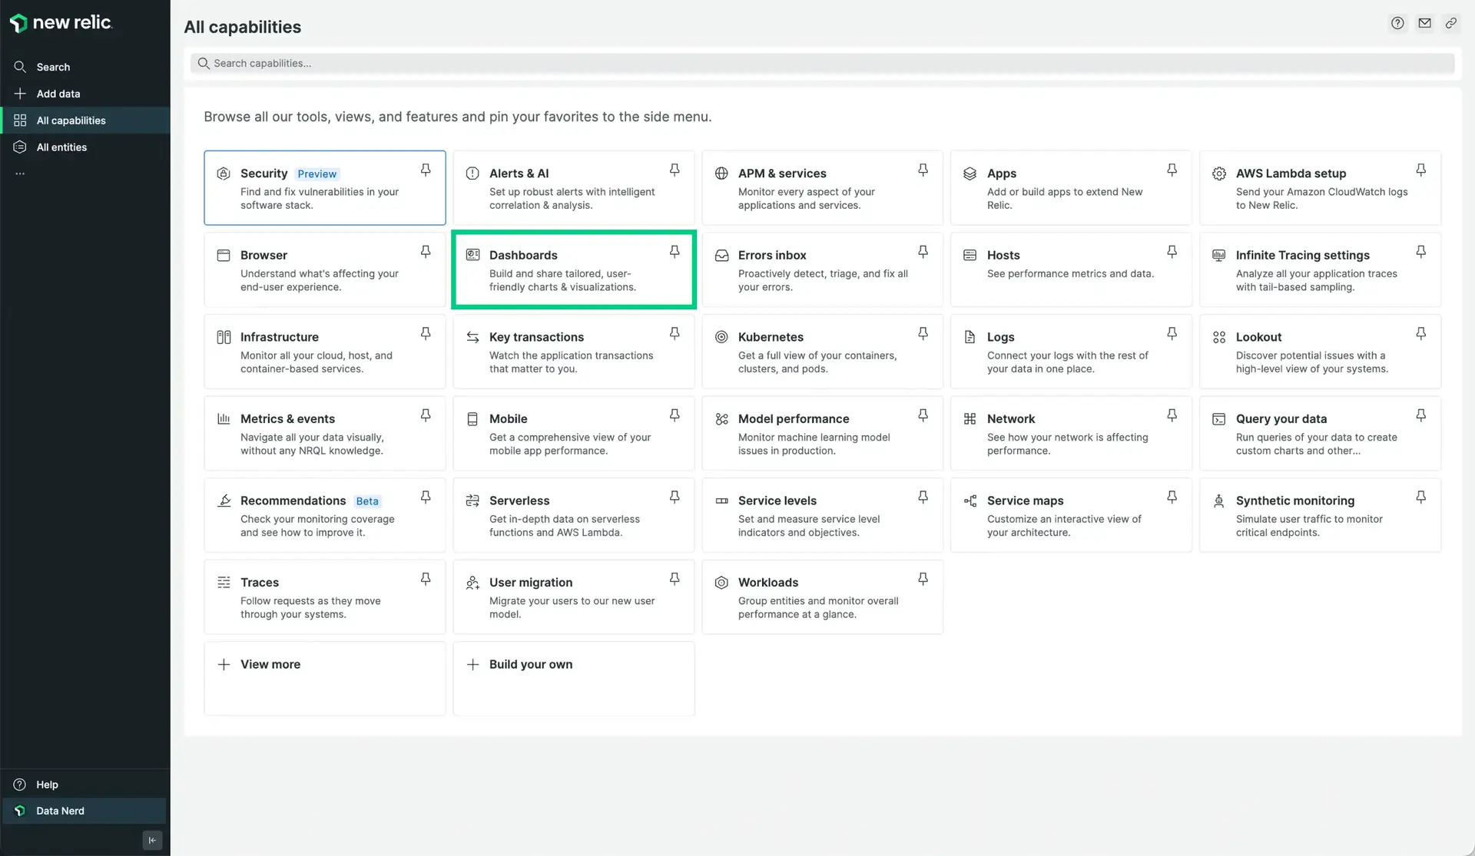Screen dimensions: 1475x856
Task: Pin Dashboards to the side menu
Action: click(674, 252)
